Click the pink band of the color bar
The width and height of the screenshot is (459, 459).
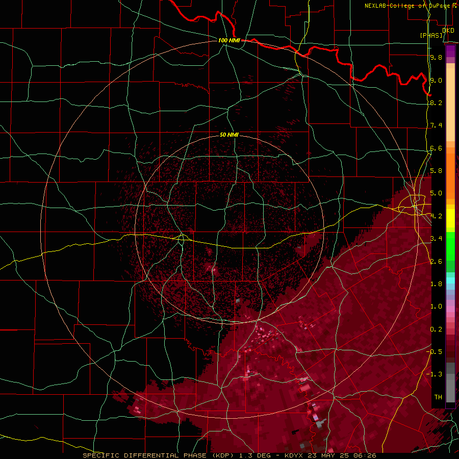(x=450, y=309)
